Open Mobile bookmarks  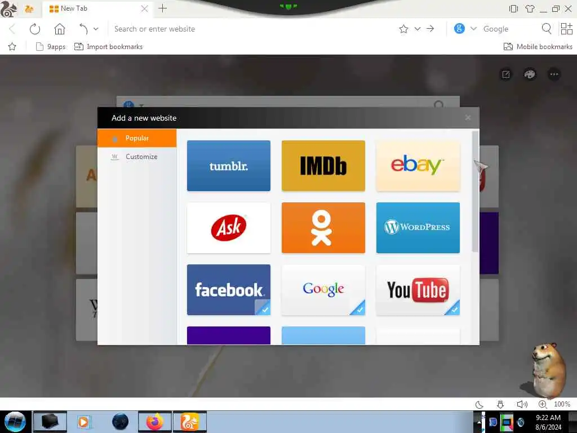pos(538,46)
